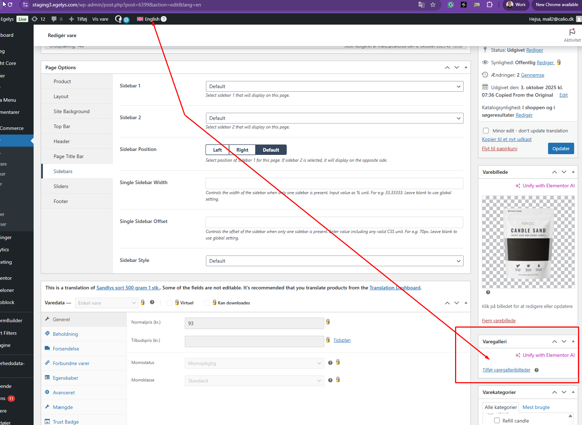Image resolution: width=582 pixels, height=425 pixels.
Task: Click Fjern varebillede link
Action: pyautogui.click(x=499, y=320)
